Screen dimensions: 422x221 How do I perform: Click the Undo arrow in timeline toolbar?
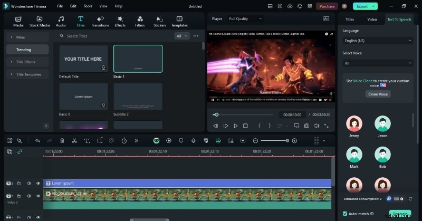tap(37, 141)
